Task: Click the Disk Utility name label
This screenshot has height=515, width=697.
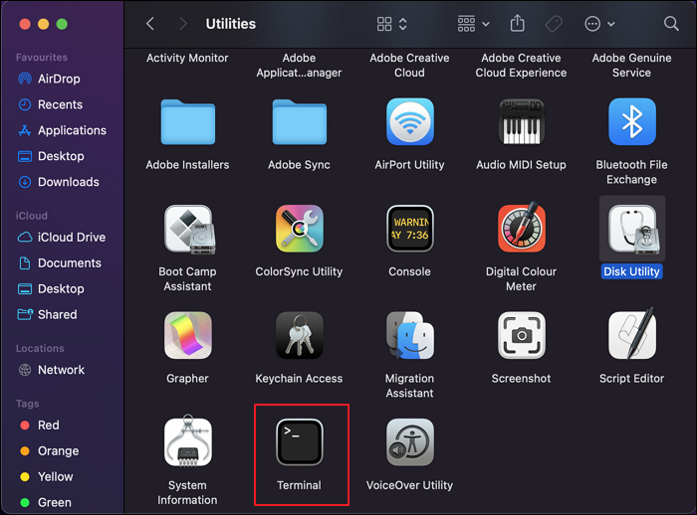Action: (631, 271)
